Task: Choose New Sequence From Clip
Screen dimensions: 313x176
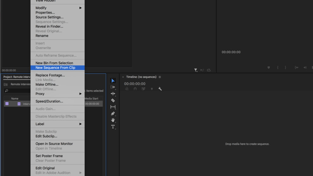Action: pos(57,68)
